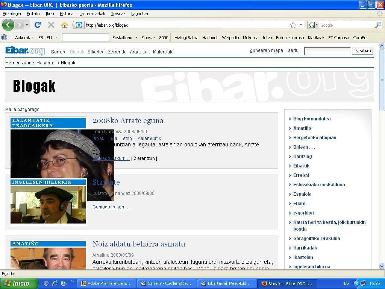
Task: Expand the Euskalterm dropdown arrow
Action: coord(136,38)
